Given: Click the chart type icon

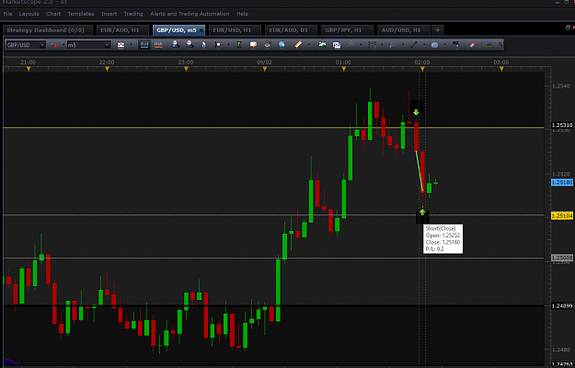Looking at the screenshot, I should tap(121, 45).
